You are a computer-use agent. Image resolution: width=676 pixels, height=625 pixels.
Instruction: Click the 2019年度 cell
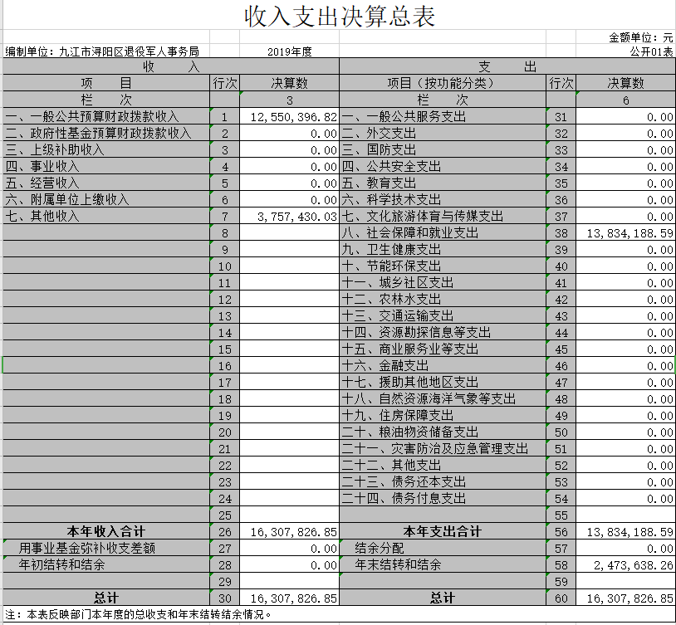[289, 51]
